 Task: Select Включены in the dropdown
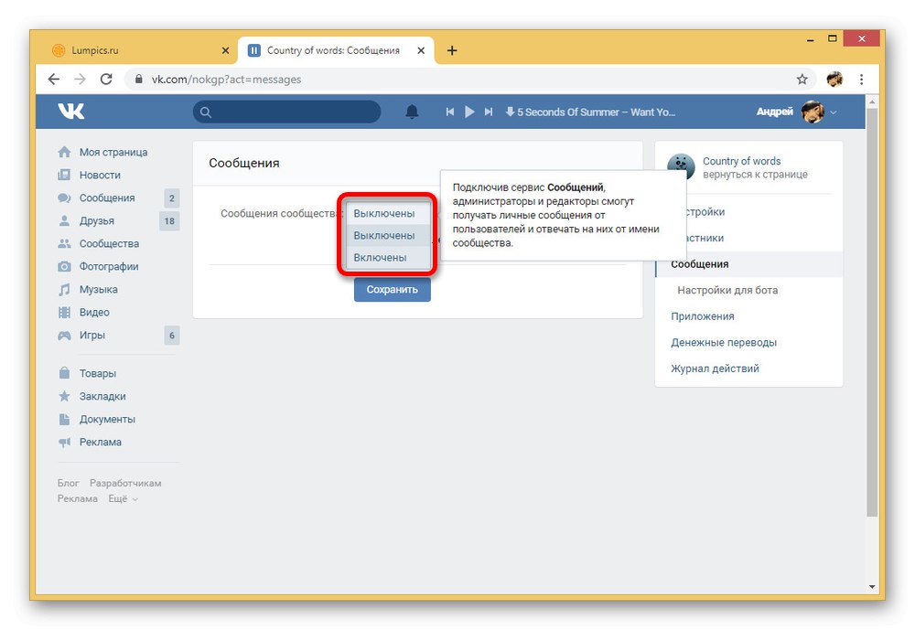388,257
